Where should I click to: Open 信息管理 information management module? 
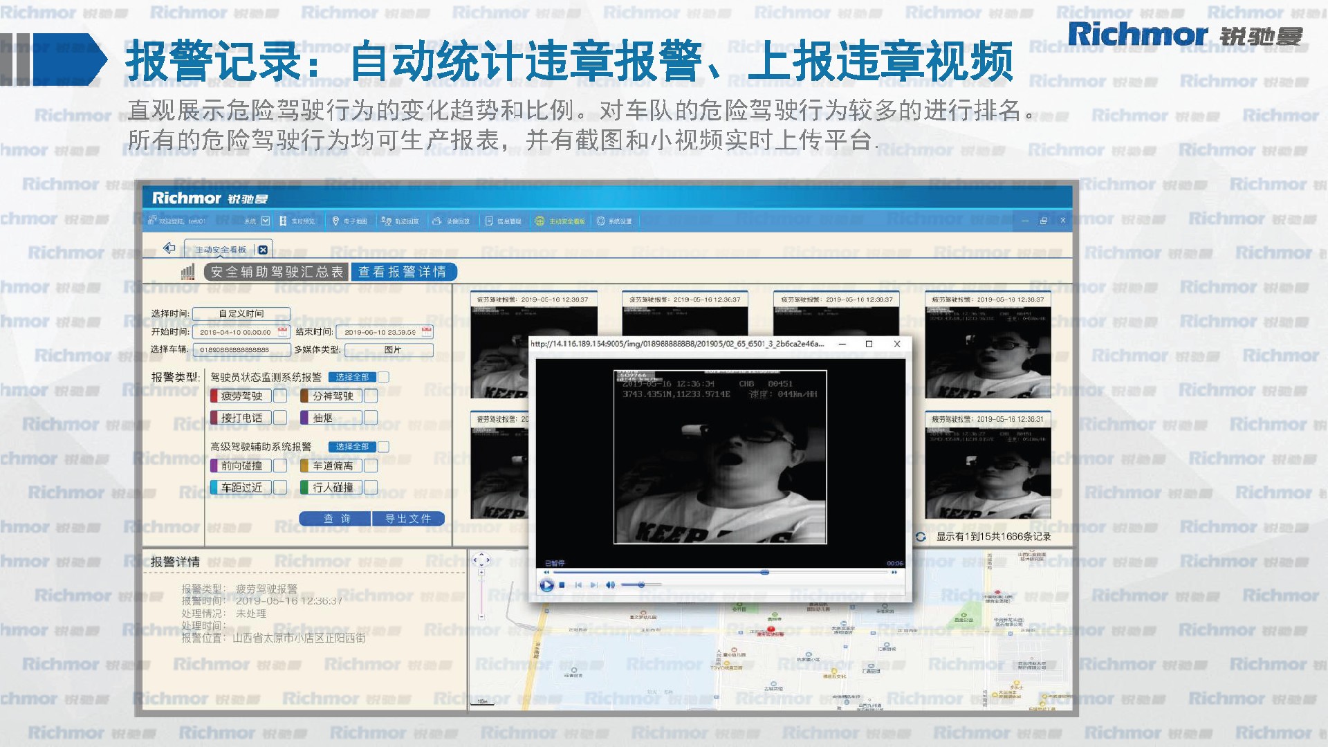[x=503, y=221]
